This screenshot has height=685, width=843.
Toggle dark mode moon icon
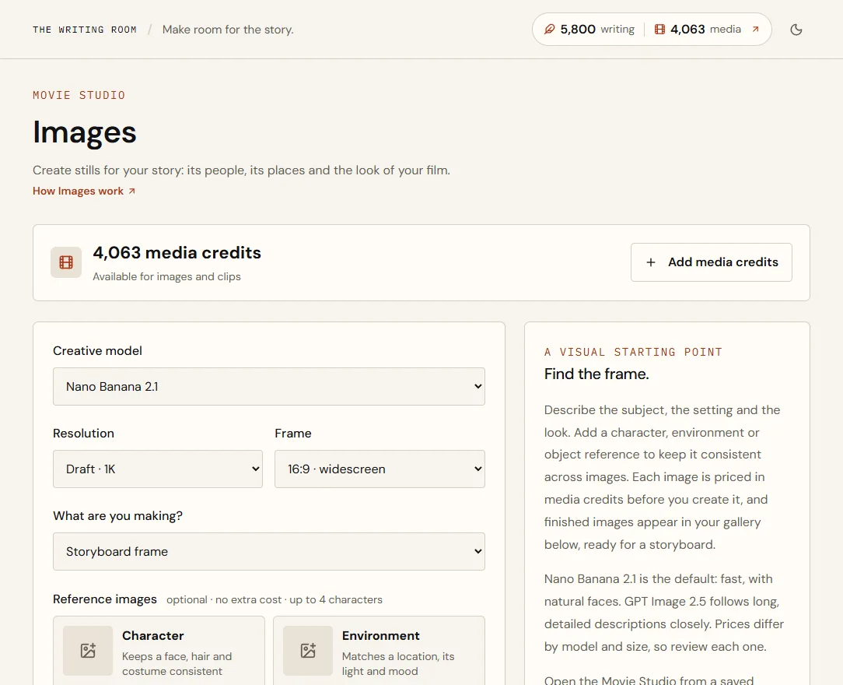[x=796, y=30]
